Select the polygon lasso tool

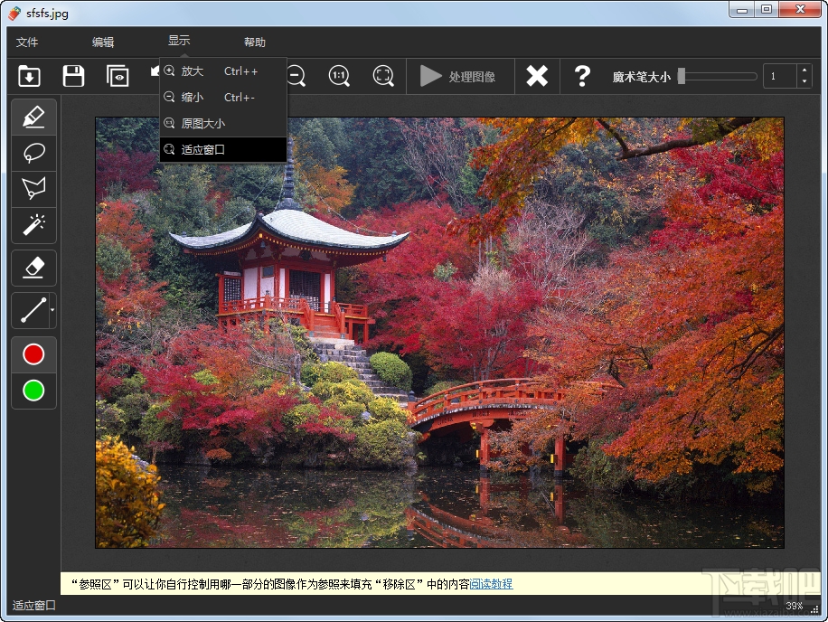[x=33, y=189]
